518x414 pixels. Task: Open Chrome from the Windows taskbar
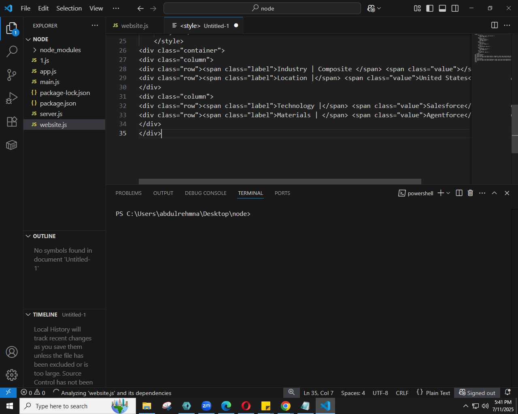286,406
